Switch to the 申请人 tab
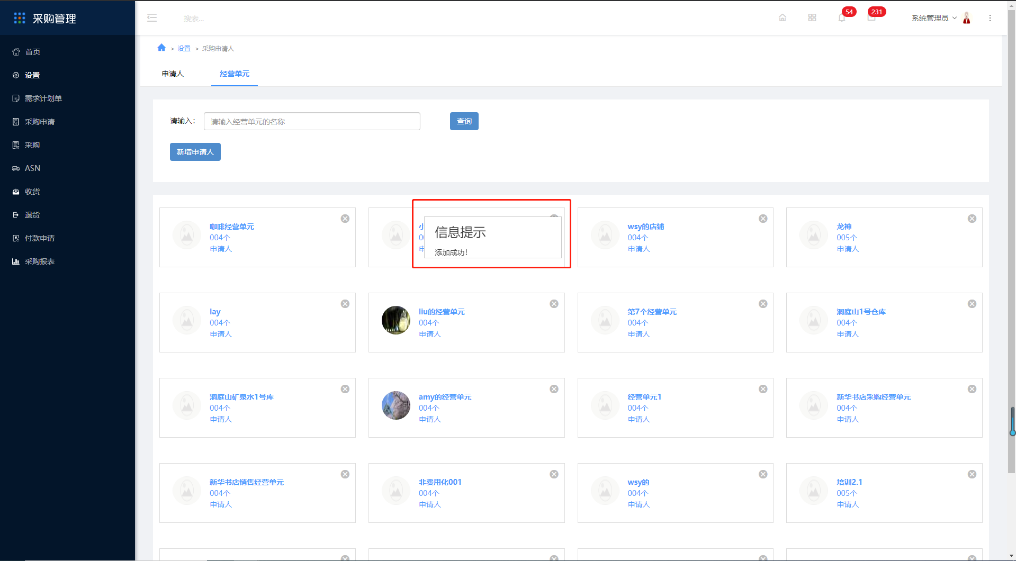The image size is (1016, 561). (x=173, y=74)
